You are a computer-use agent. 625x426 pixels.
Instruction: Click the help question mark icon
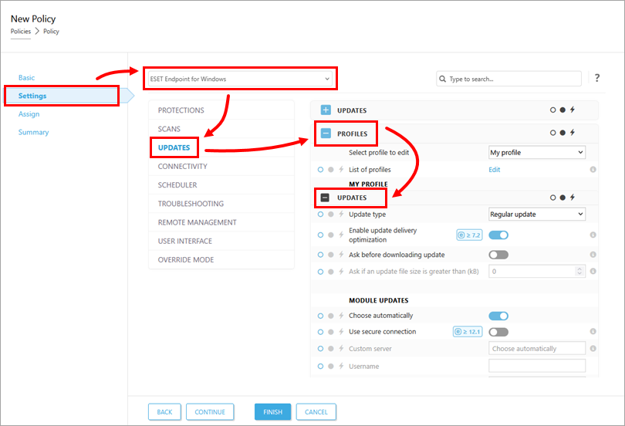597,78
